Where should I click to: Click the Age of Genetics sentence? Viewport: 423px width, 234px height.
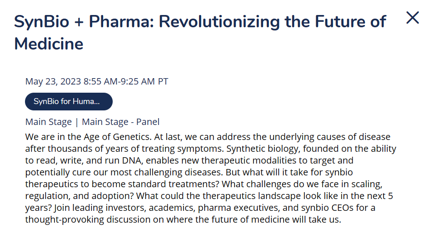[89, 137]
